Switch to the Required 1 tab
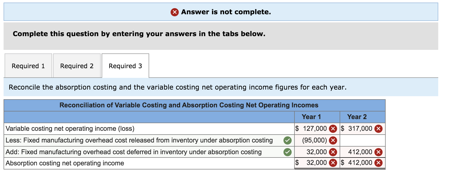The height and width of the screenshot is (172, 451). point(28,66)
